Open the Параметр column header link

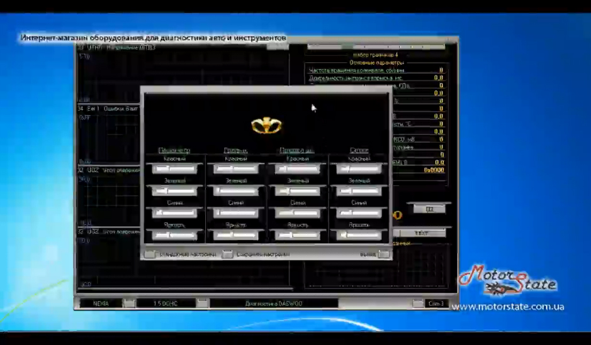point(174,150)
